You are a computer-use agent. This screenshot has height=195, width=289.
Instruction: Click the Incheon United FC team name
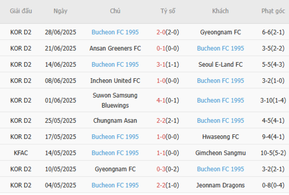pyautogui.click(x=115, y=81)
